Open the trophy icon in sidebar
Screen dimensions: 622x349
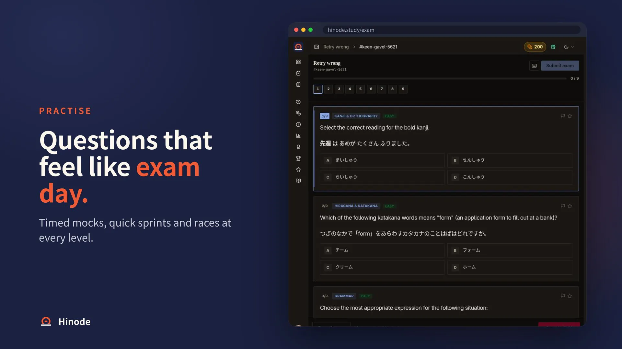tap(298, 158)
